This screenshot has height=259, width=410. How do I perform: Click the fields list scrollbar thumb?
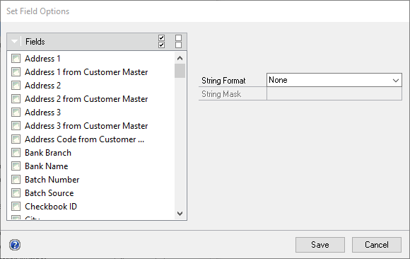click(180, 71)
